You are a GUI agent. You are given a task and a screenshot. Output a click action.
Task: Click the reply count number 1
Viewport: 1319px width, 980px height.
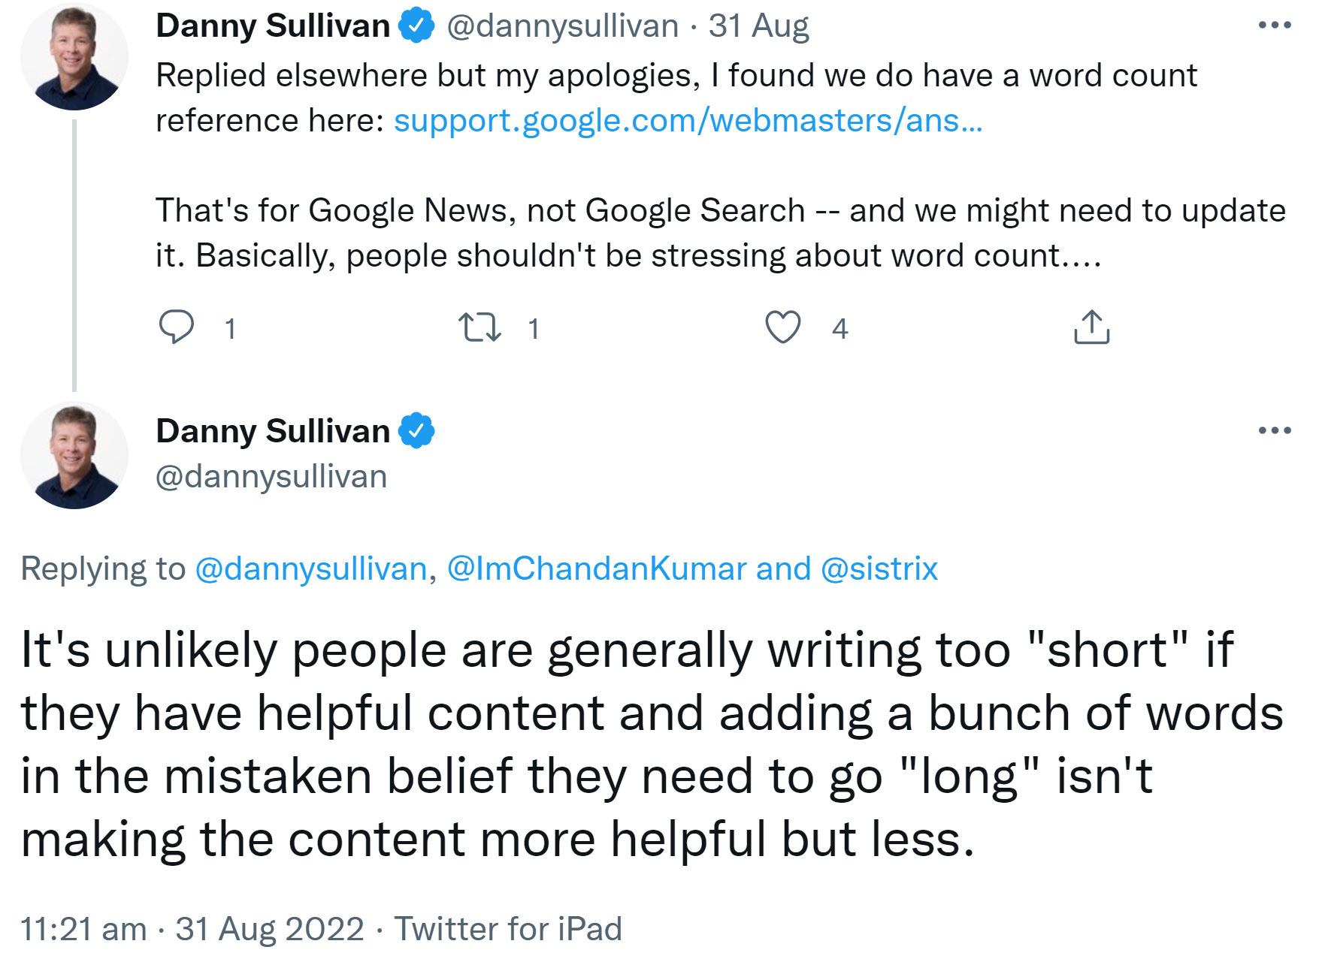pos(231,328)
